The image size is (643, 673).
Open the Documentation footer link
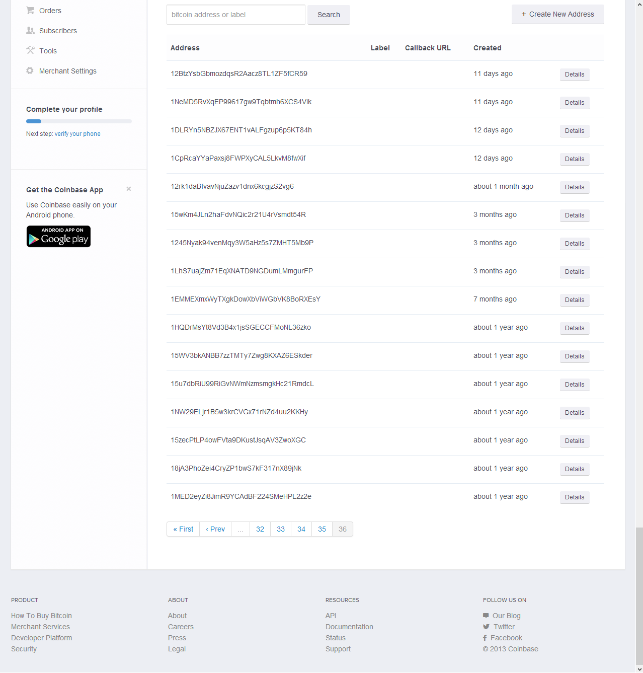click(349, 627)
